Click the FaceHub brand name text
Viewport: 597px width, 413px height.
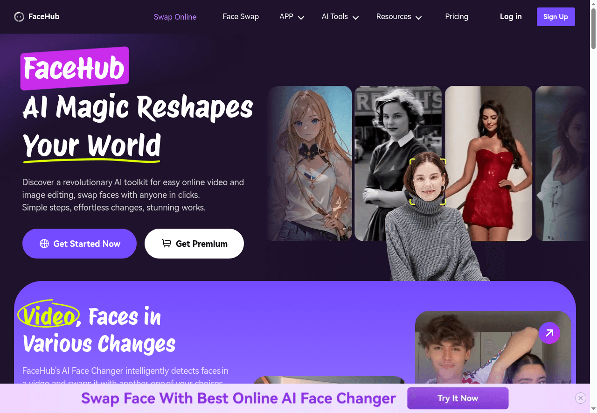pos(44,17)
